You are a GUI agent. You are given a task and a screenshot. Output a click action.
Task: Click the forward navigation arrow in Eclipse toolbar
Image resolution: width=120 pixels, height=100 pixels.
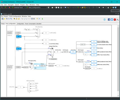pos(103,8)
